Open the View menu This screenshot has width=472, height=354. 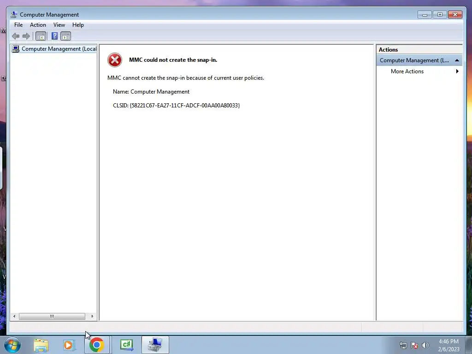[59, 25]
